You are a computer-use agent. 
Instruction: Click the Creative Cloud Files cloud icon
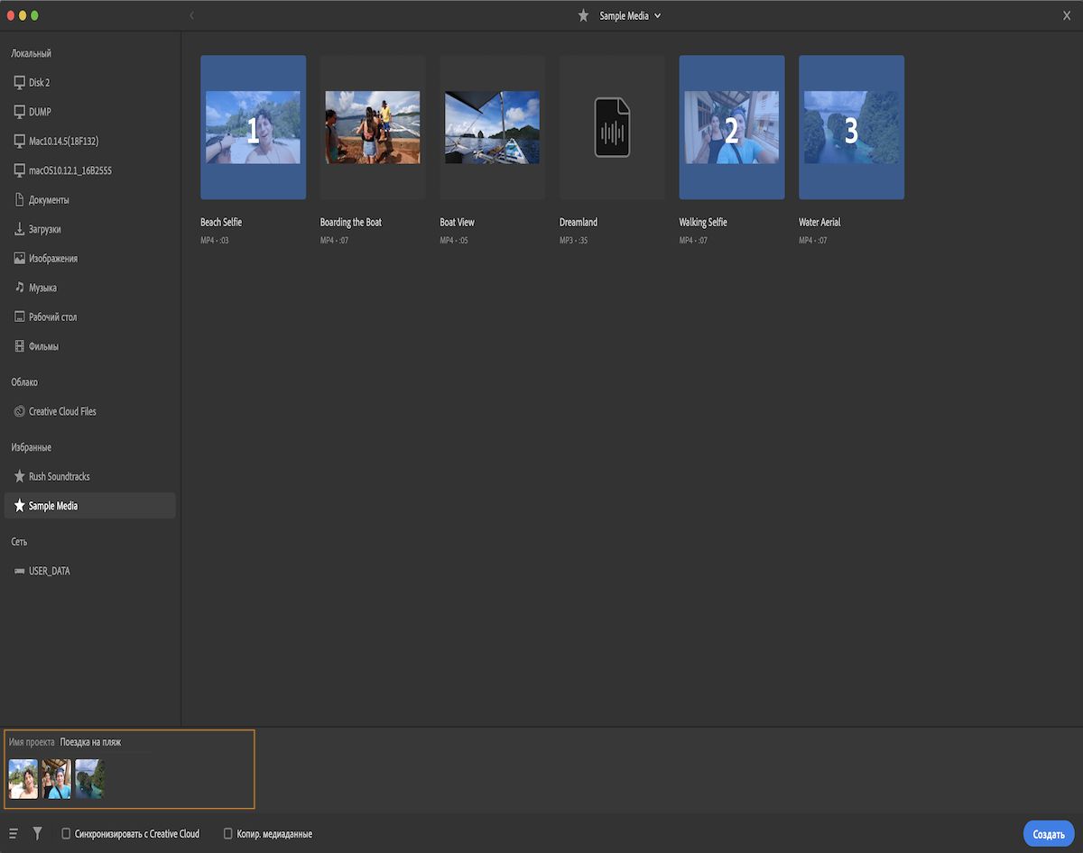(x=20, y=411)
